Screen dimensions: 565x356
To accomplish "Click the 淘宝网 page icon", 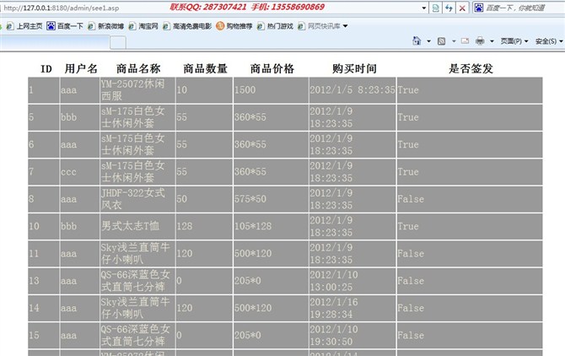I will coord(132,26).
